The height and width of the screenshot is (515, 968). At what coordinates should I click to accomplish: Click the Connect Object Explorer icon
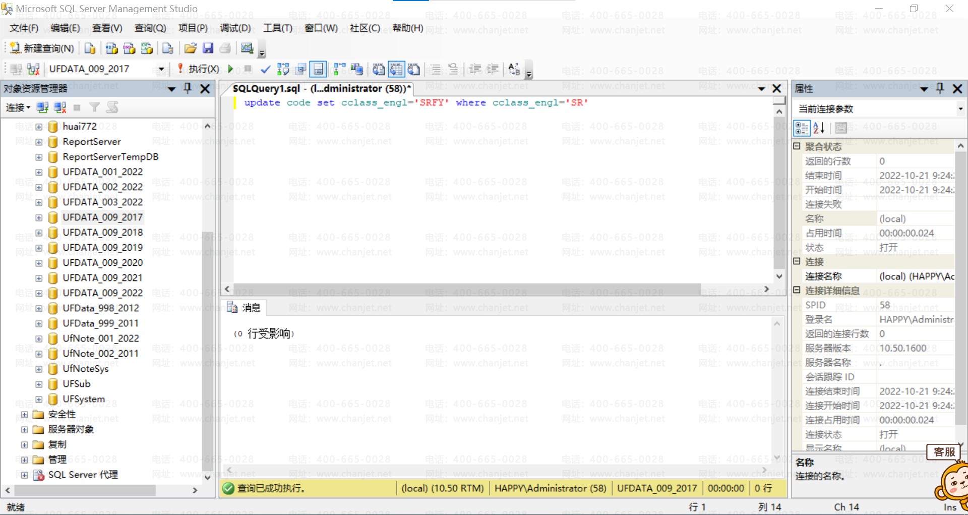pos(43,107)
